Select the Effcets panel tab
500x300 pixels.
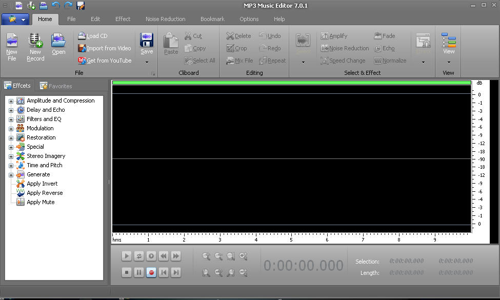click(x=17, y=86)
